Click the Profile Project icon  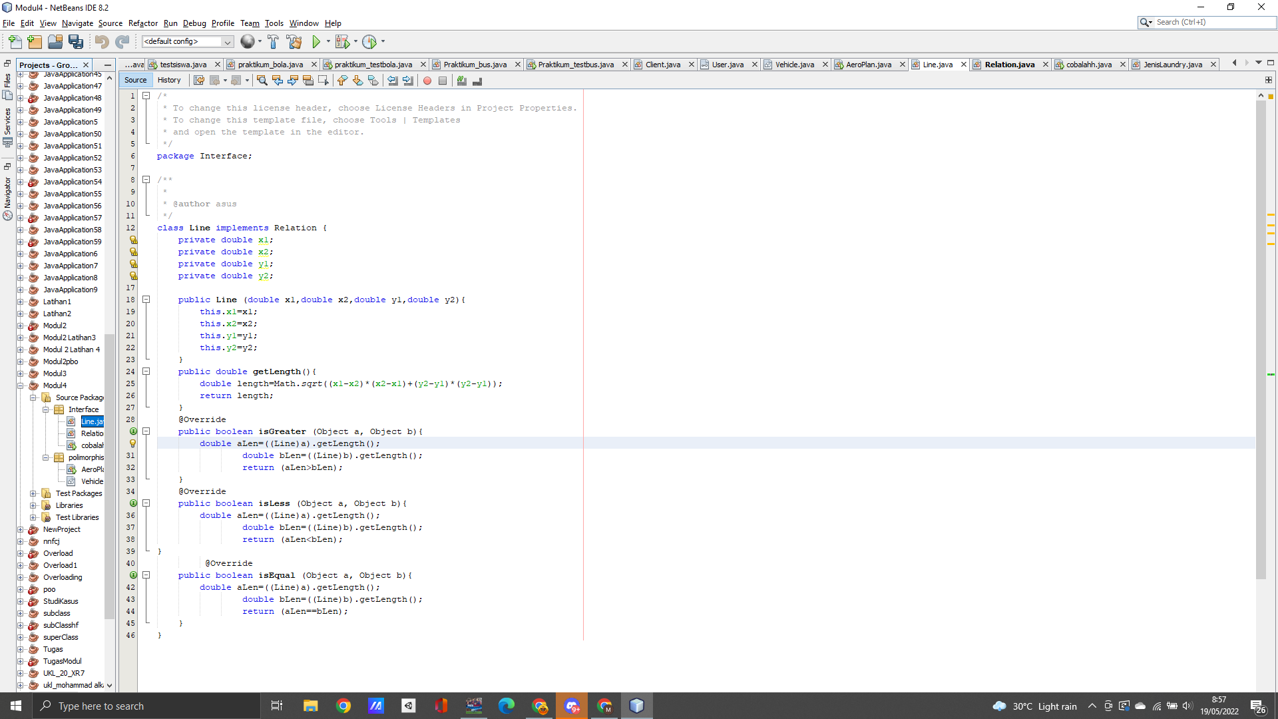tap(369, 42)
